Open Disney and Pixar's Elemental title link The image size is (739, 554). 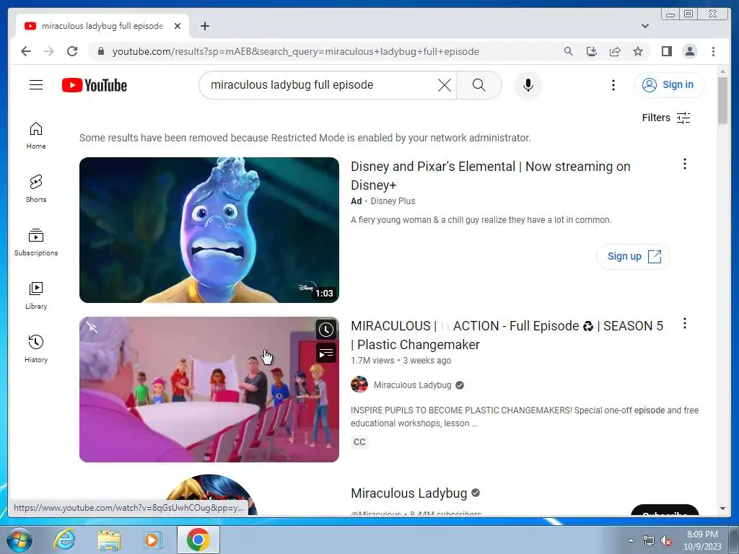(491, 176)
